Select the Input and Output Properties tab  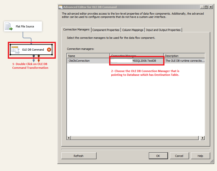(x=163, y=30)
